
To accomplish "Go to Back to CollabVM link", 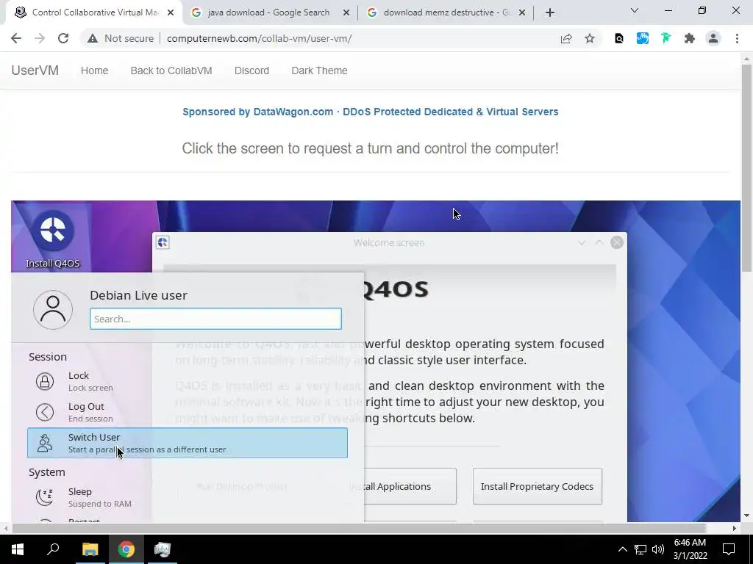I will 171,70.
